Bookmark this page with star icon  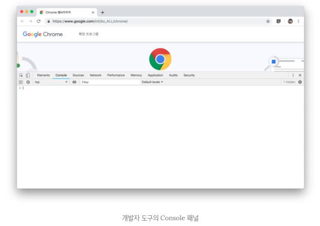tap(268, 21)
